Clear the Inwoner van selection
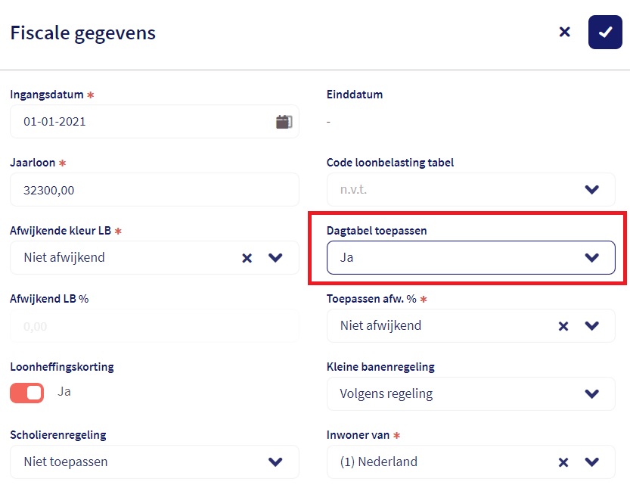 click(x=563, y=462)
